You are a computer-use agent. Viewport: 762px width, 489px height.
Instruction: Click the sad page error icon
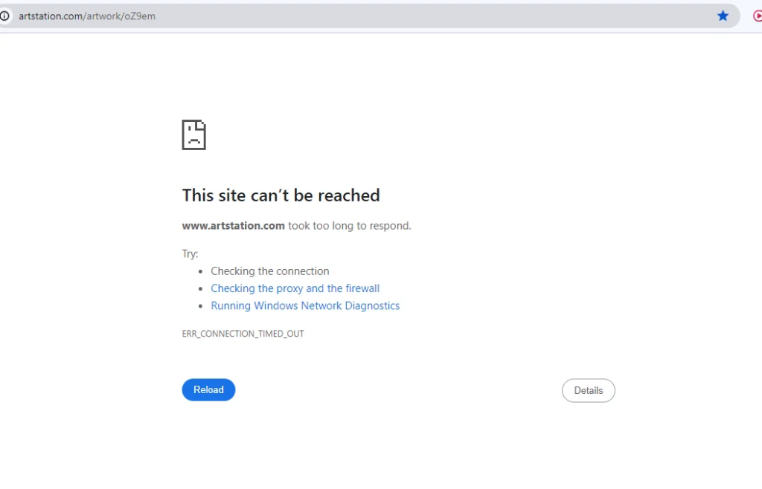(x=194, y=135)
